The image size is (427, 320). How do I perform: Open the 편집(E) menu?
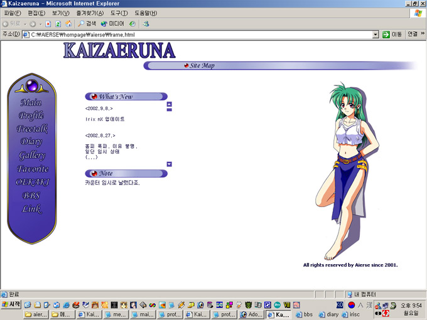pos(36,13)
